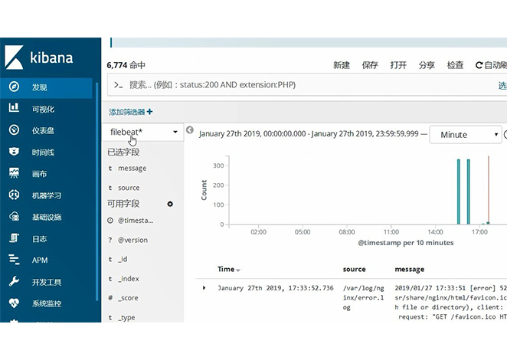Viewport: 507px width, 357px height.
Task: Click the 分享 share menu item
Action: click(427, 66)
